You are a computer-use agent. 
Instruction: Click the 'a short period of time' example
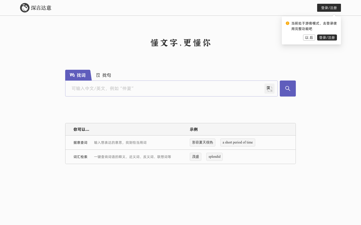(x=238, y=142)
